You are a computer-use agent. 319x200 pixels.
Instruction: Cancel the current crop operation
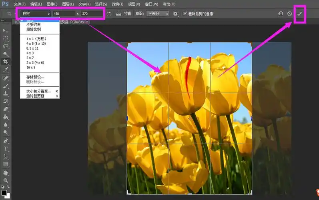click(x=290, y=14)
